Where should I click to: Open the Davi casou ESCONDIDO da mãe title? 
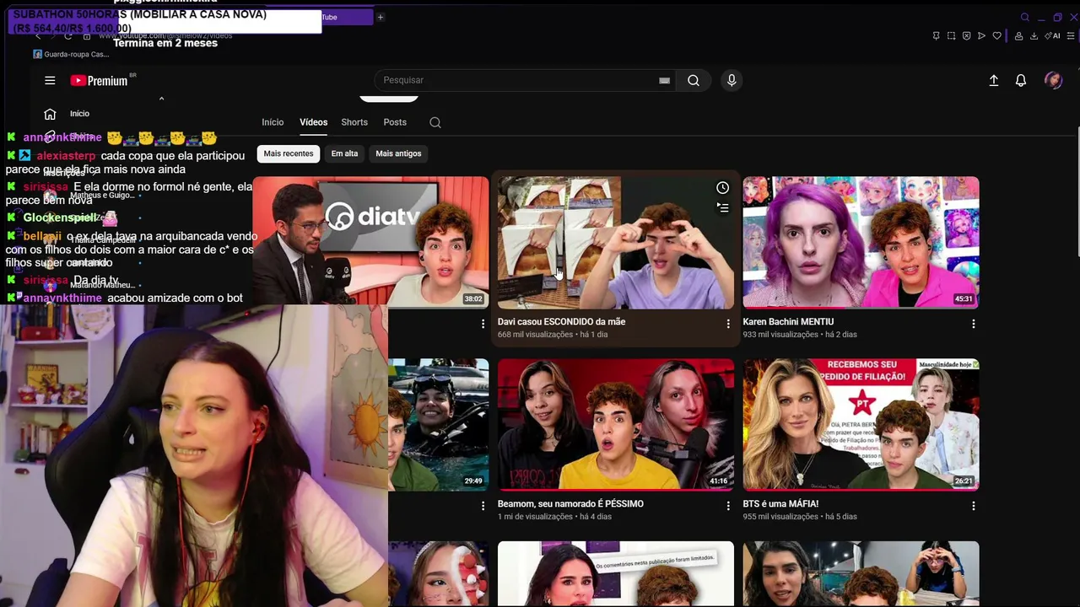pos(561,322)
